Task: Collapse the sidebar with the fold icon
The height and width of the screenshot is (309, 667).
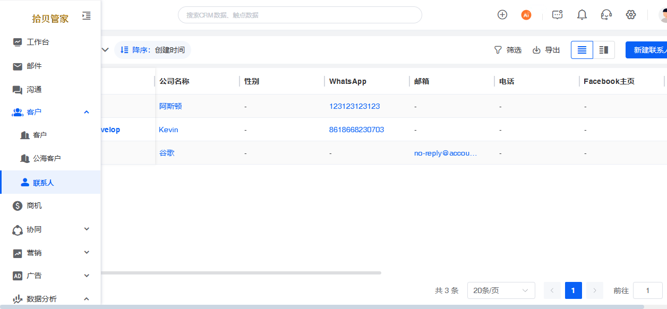Action: click(87, 16)
